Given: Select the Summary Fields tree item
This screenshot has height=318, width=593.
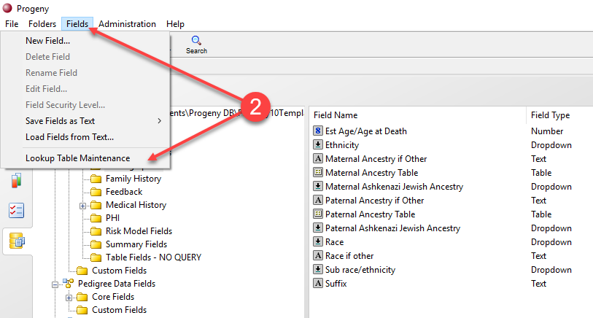Looking at the screenshot, I should [x=136, y=244].
